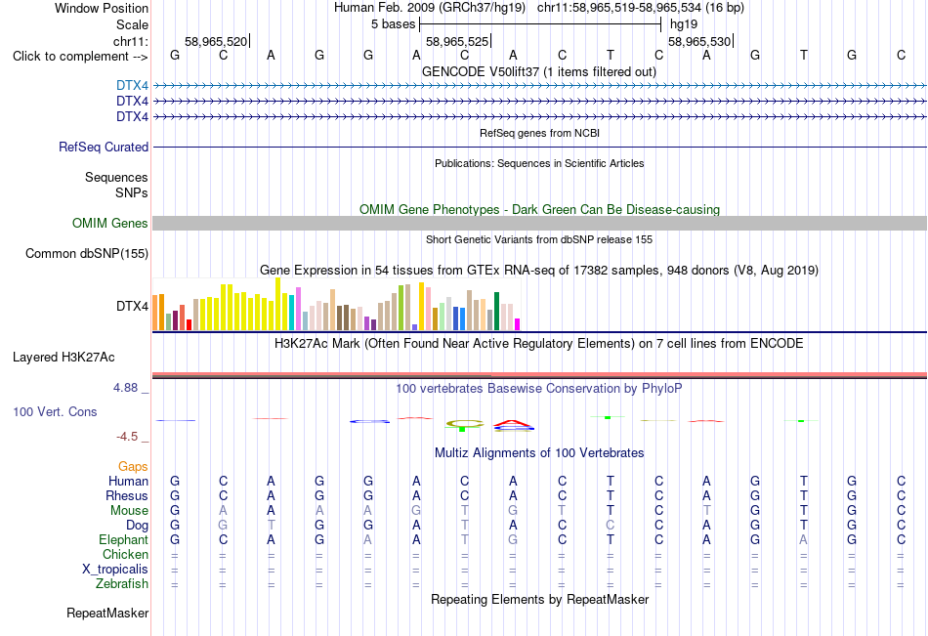
Task: Click the light-blue DTX4 GENCODE transcript label
Action: (x=132, y=86)
